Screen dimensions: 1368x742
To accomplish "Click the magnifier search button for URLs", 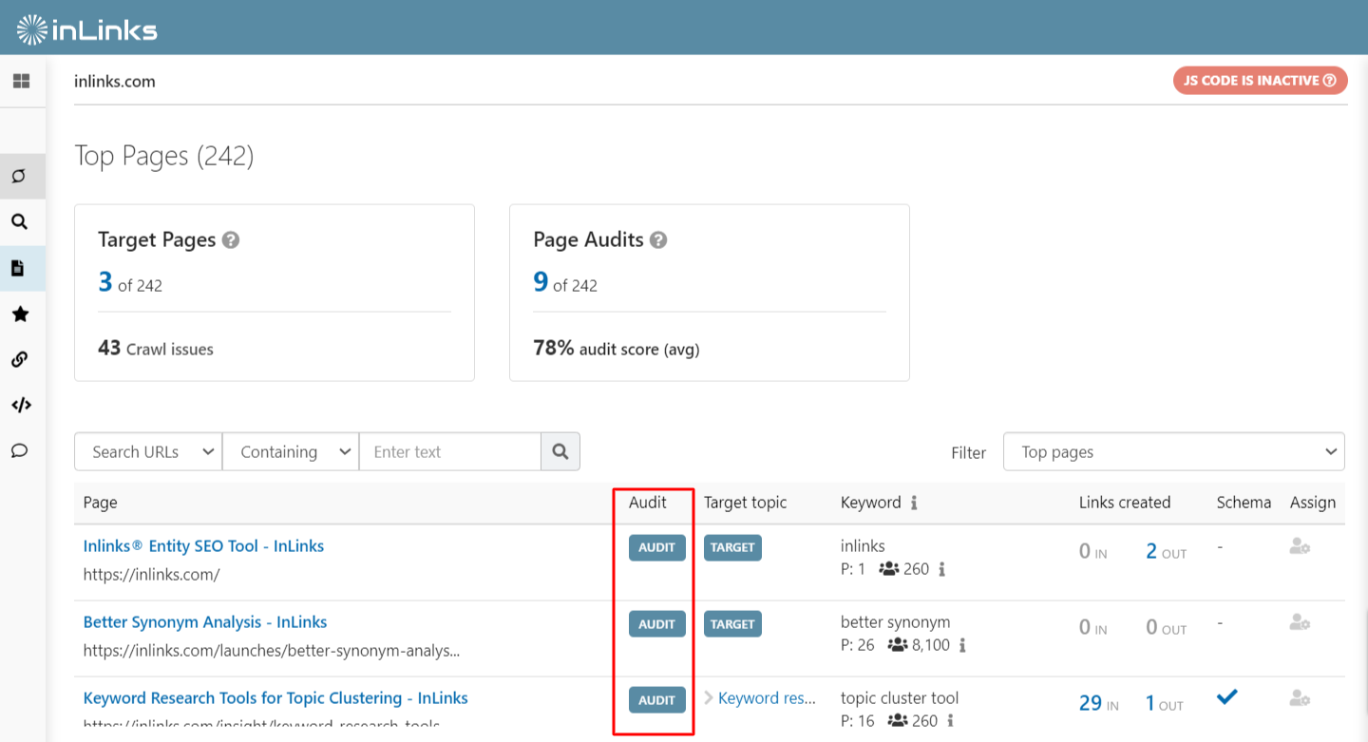I will point(560,452).
